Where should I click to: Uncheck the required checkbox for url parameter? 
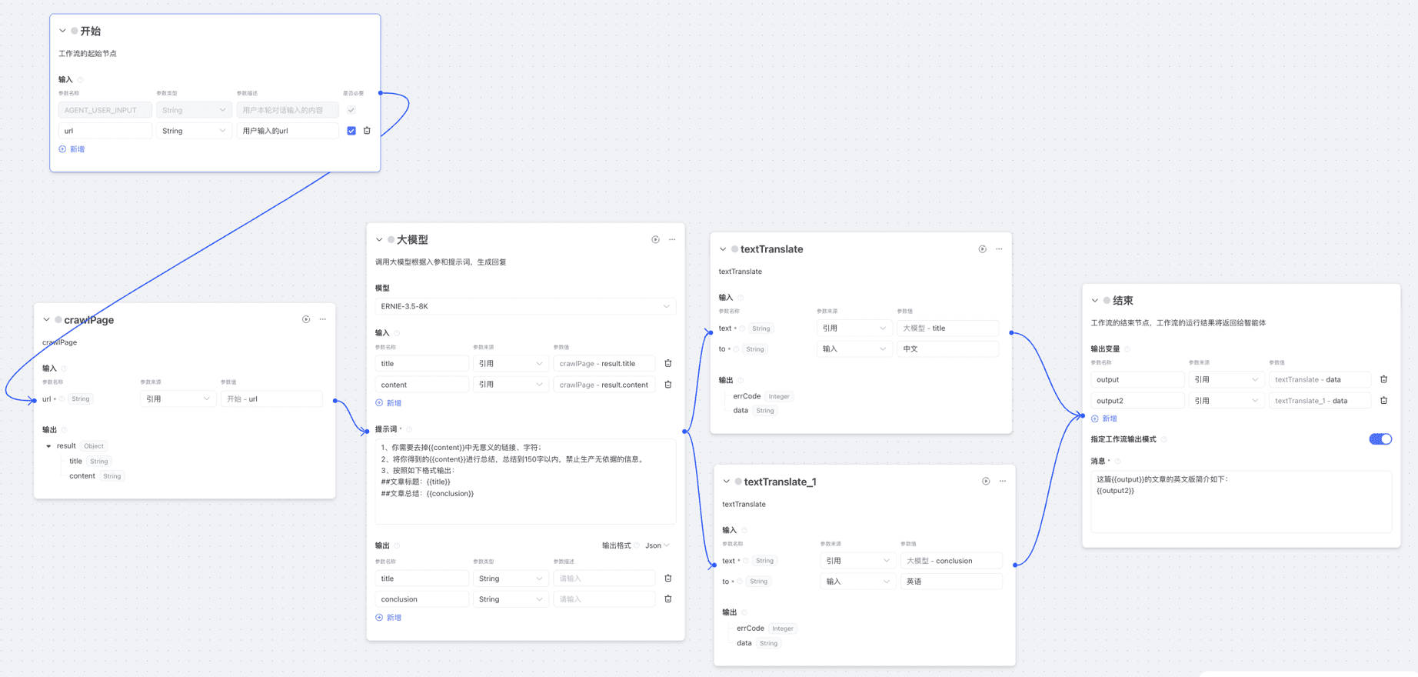[x=351, y=131]
